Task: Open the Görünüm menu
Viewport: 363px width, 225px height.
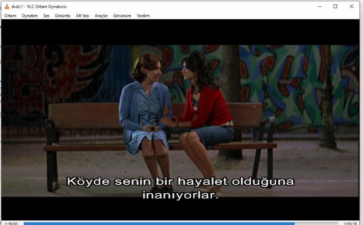Action: (x=122, y=16)
